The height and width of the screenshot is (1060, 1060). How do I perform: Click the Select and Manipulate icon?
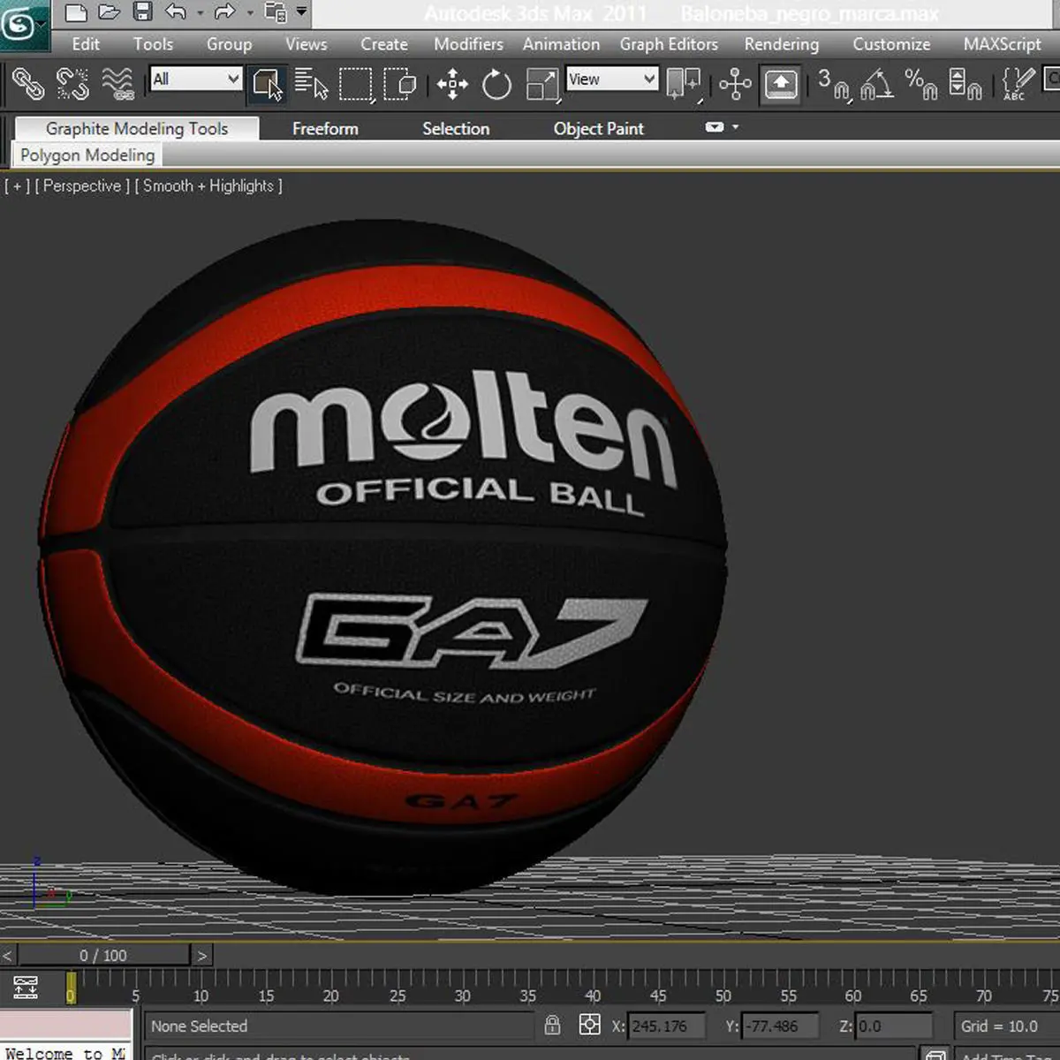735,85
